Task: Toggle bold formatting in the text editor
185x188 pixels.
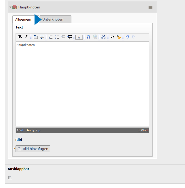Action: tap(20, 37)
